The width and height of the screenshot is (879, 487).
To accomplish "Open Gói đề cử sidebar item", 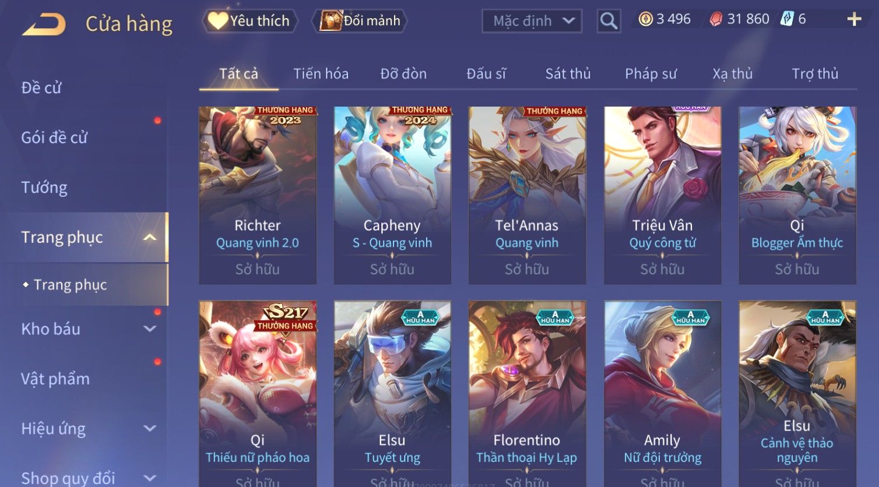I will (x=54, y=137).
